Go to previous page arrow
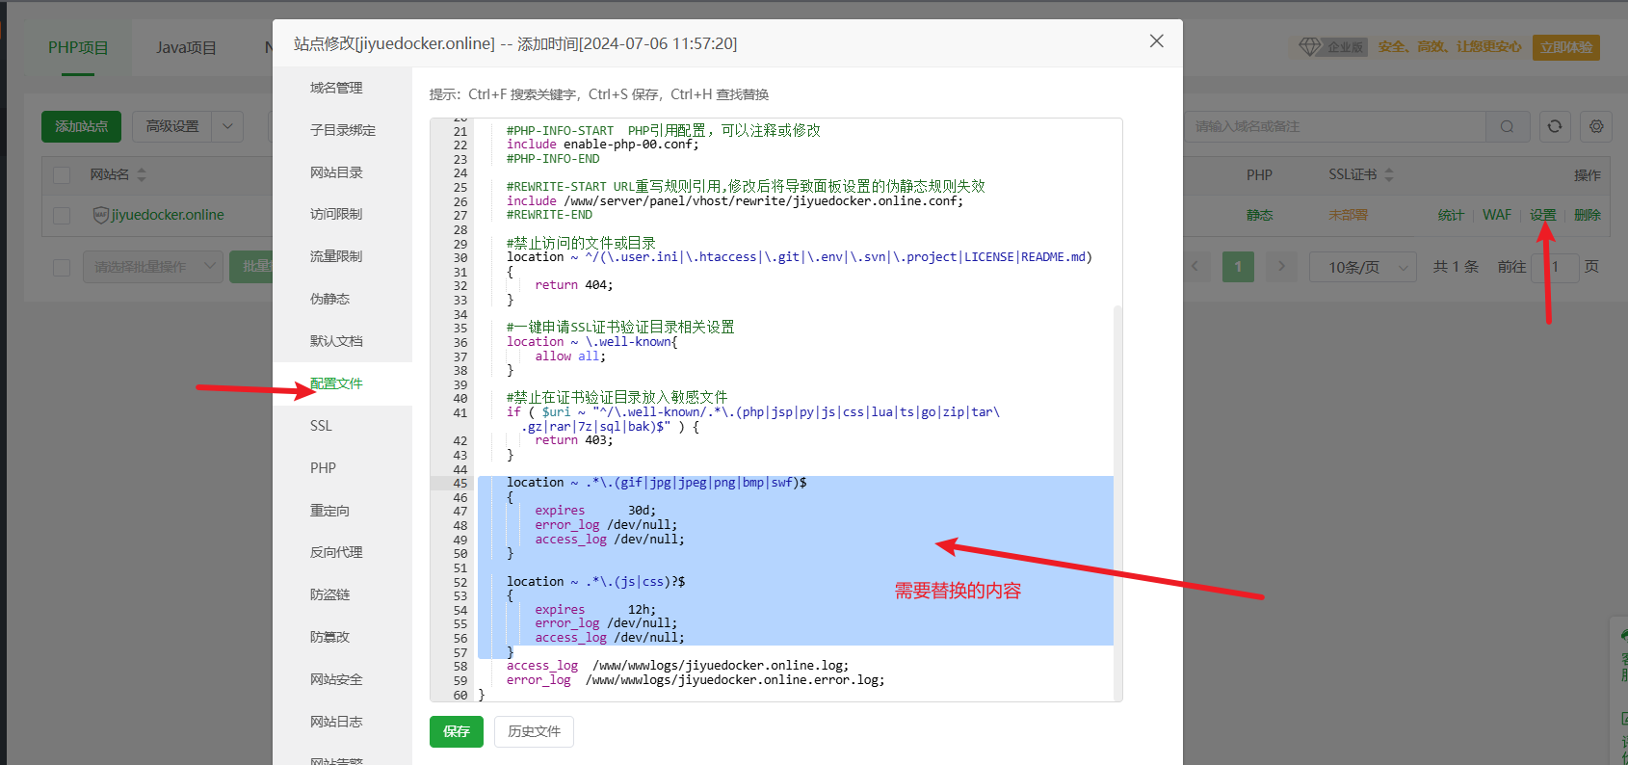Viewport: 1628px width, 765px height. click(1195, 266)
